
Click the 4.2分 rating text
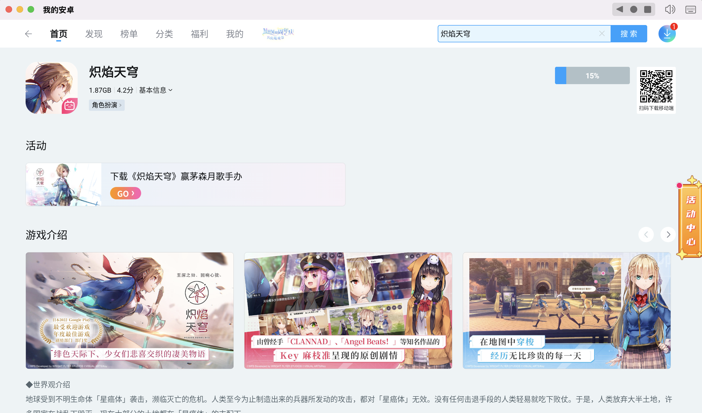point(125,90)
